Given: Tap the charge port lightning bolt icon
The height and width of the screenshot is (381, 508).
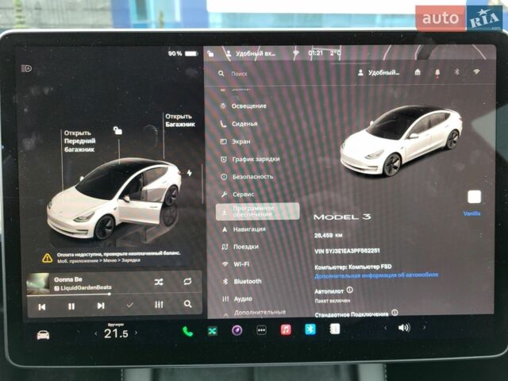Looking at the screenshot, I should (190, 173).
